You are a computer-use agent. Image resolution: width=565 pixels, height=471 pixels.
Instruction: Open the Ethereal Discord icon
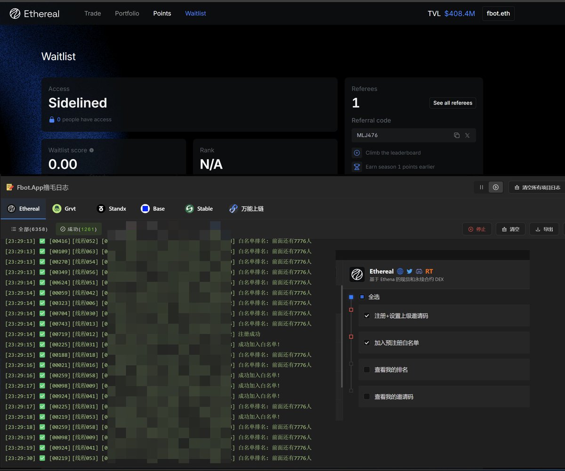(x=419, y=271)
